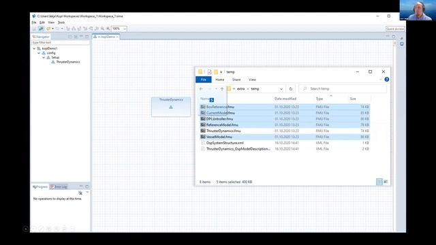This screenshot has height=245, width=436.
Task: Select ThrusterDynamics.fmu file
Action: tap(285, 131)
